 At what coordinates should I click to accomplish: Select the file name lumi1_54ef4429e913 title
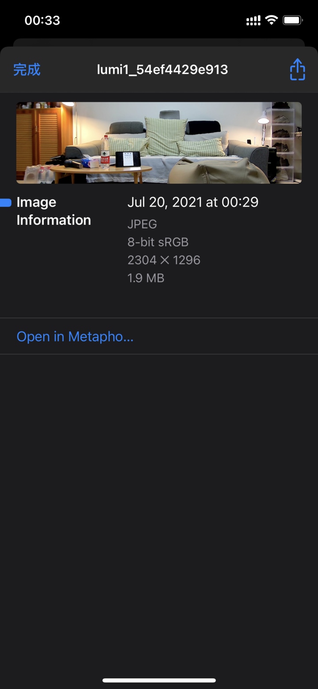[x=163, y=69]
